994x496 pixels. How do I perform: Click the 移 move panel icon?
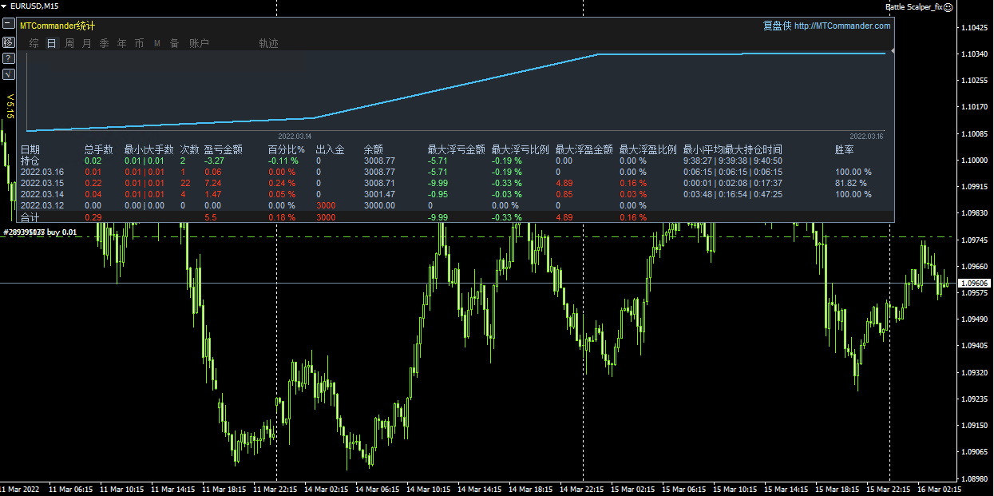[8, 42]
